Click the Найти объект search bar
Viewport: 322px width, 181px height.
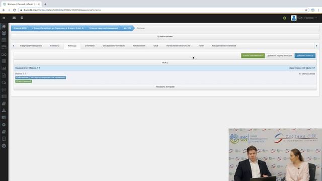[x=165, y=37]
